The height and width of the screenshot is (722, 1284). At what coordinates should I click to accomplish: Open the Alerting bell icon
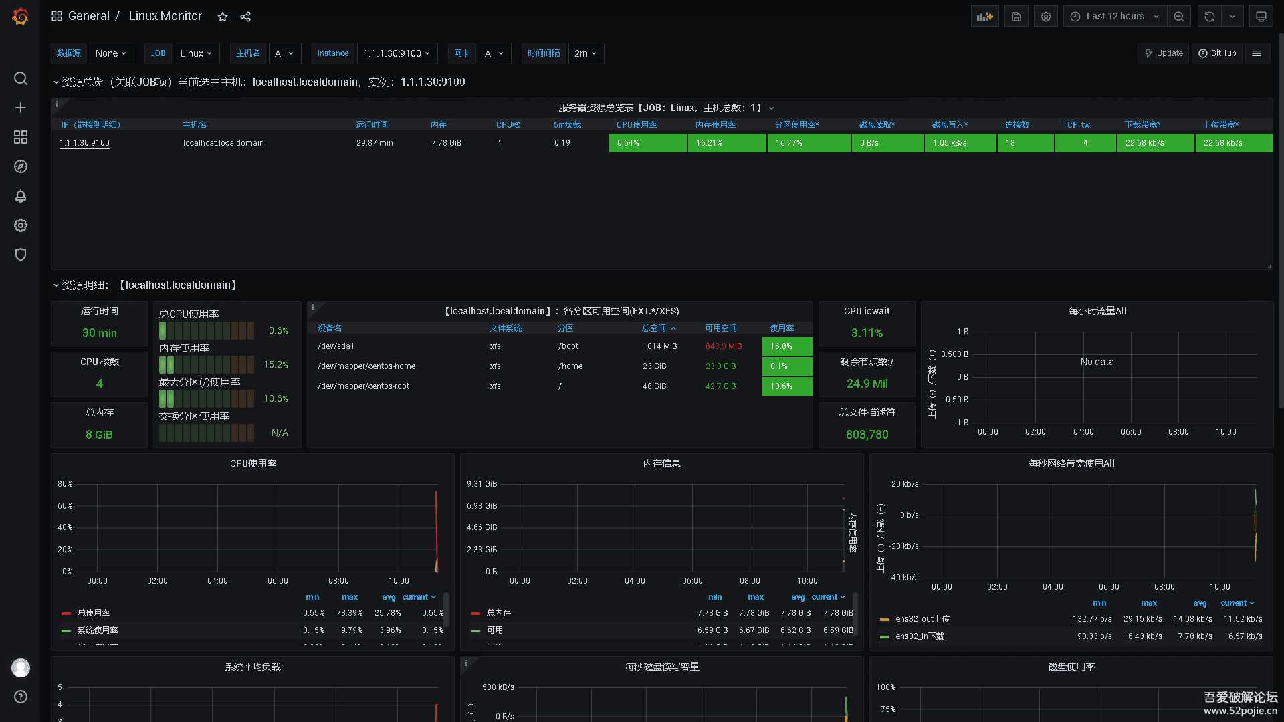tap(21, 196)
